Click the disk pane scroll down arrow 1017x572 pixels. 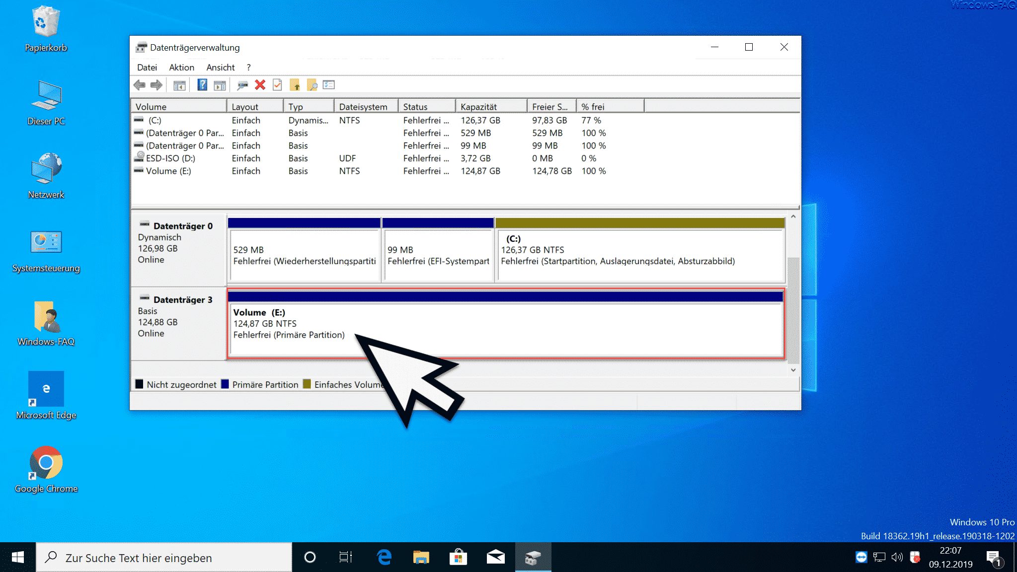[793, 370]
